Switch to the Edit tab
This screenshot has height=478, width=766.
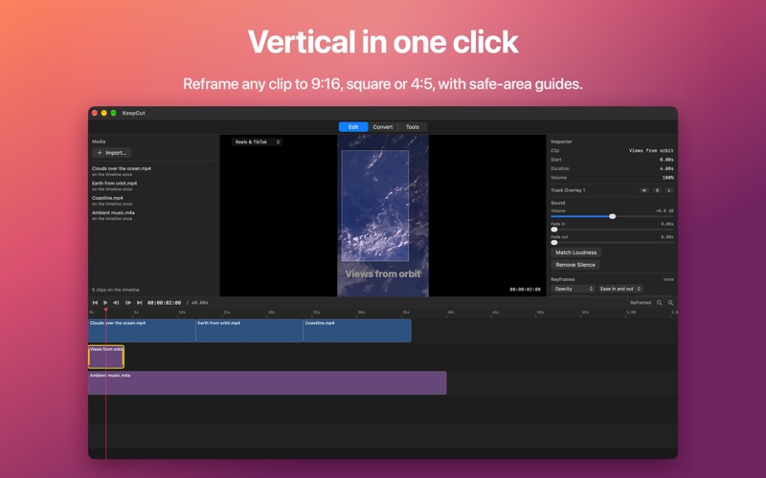click(353, 127)
